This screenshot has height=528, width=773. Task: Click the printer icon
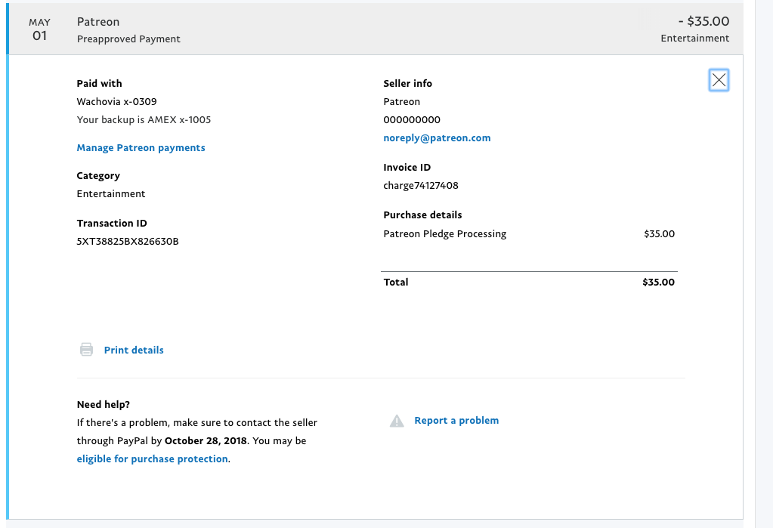click(x=86, y=350)
